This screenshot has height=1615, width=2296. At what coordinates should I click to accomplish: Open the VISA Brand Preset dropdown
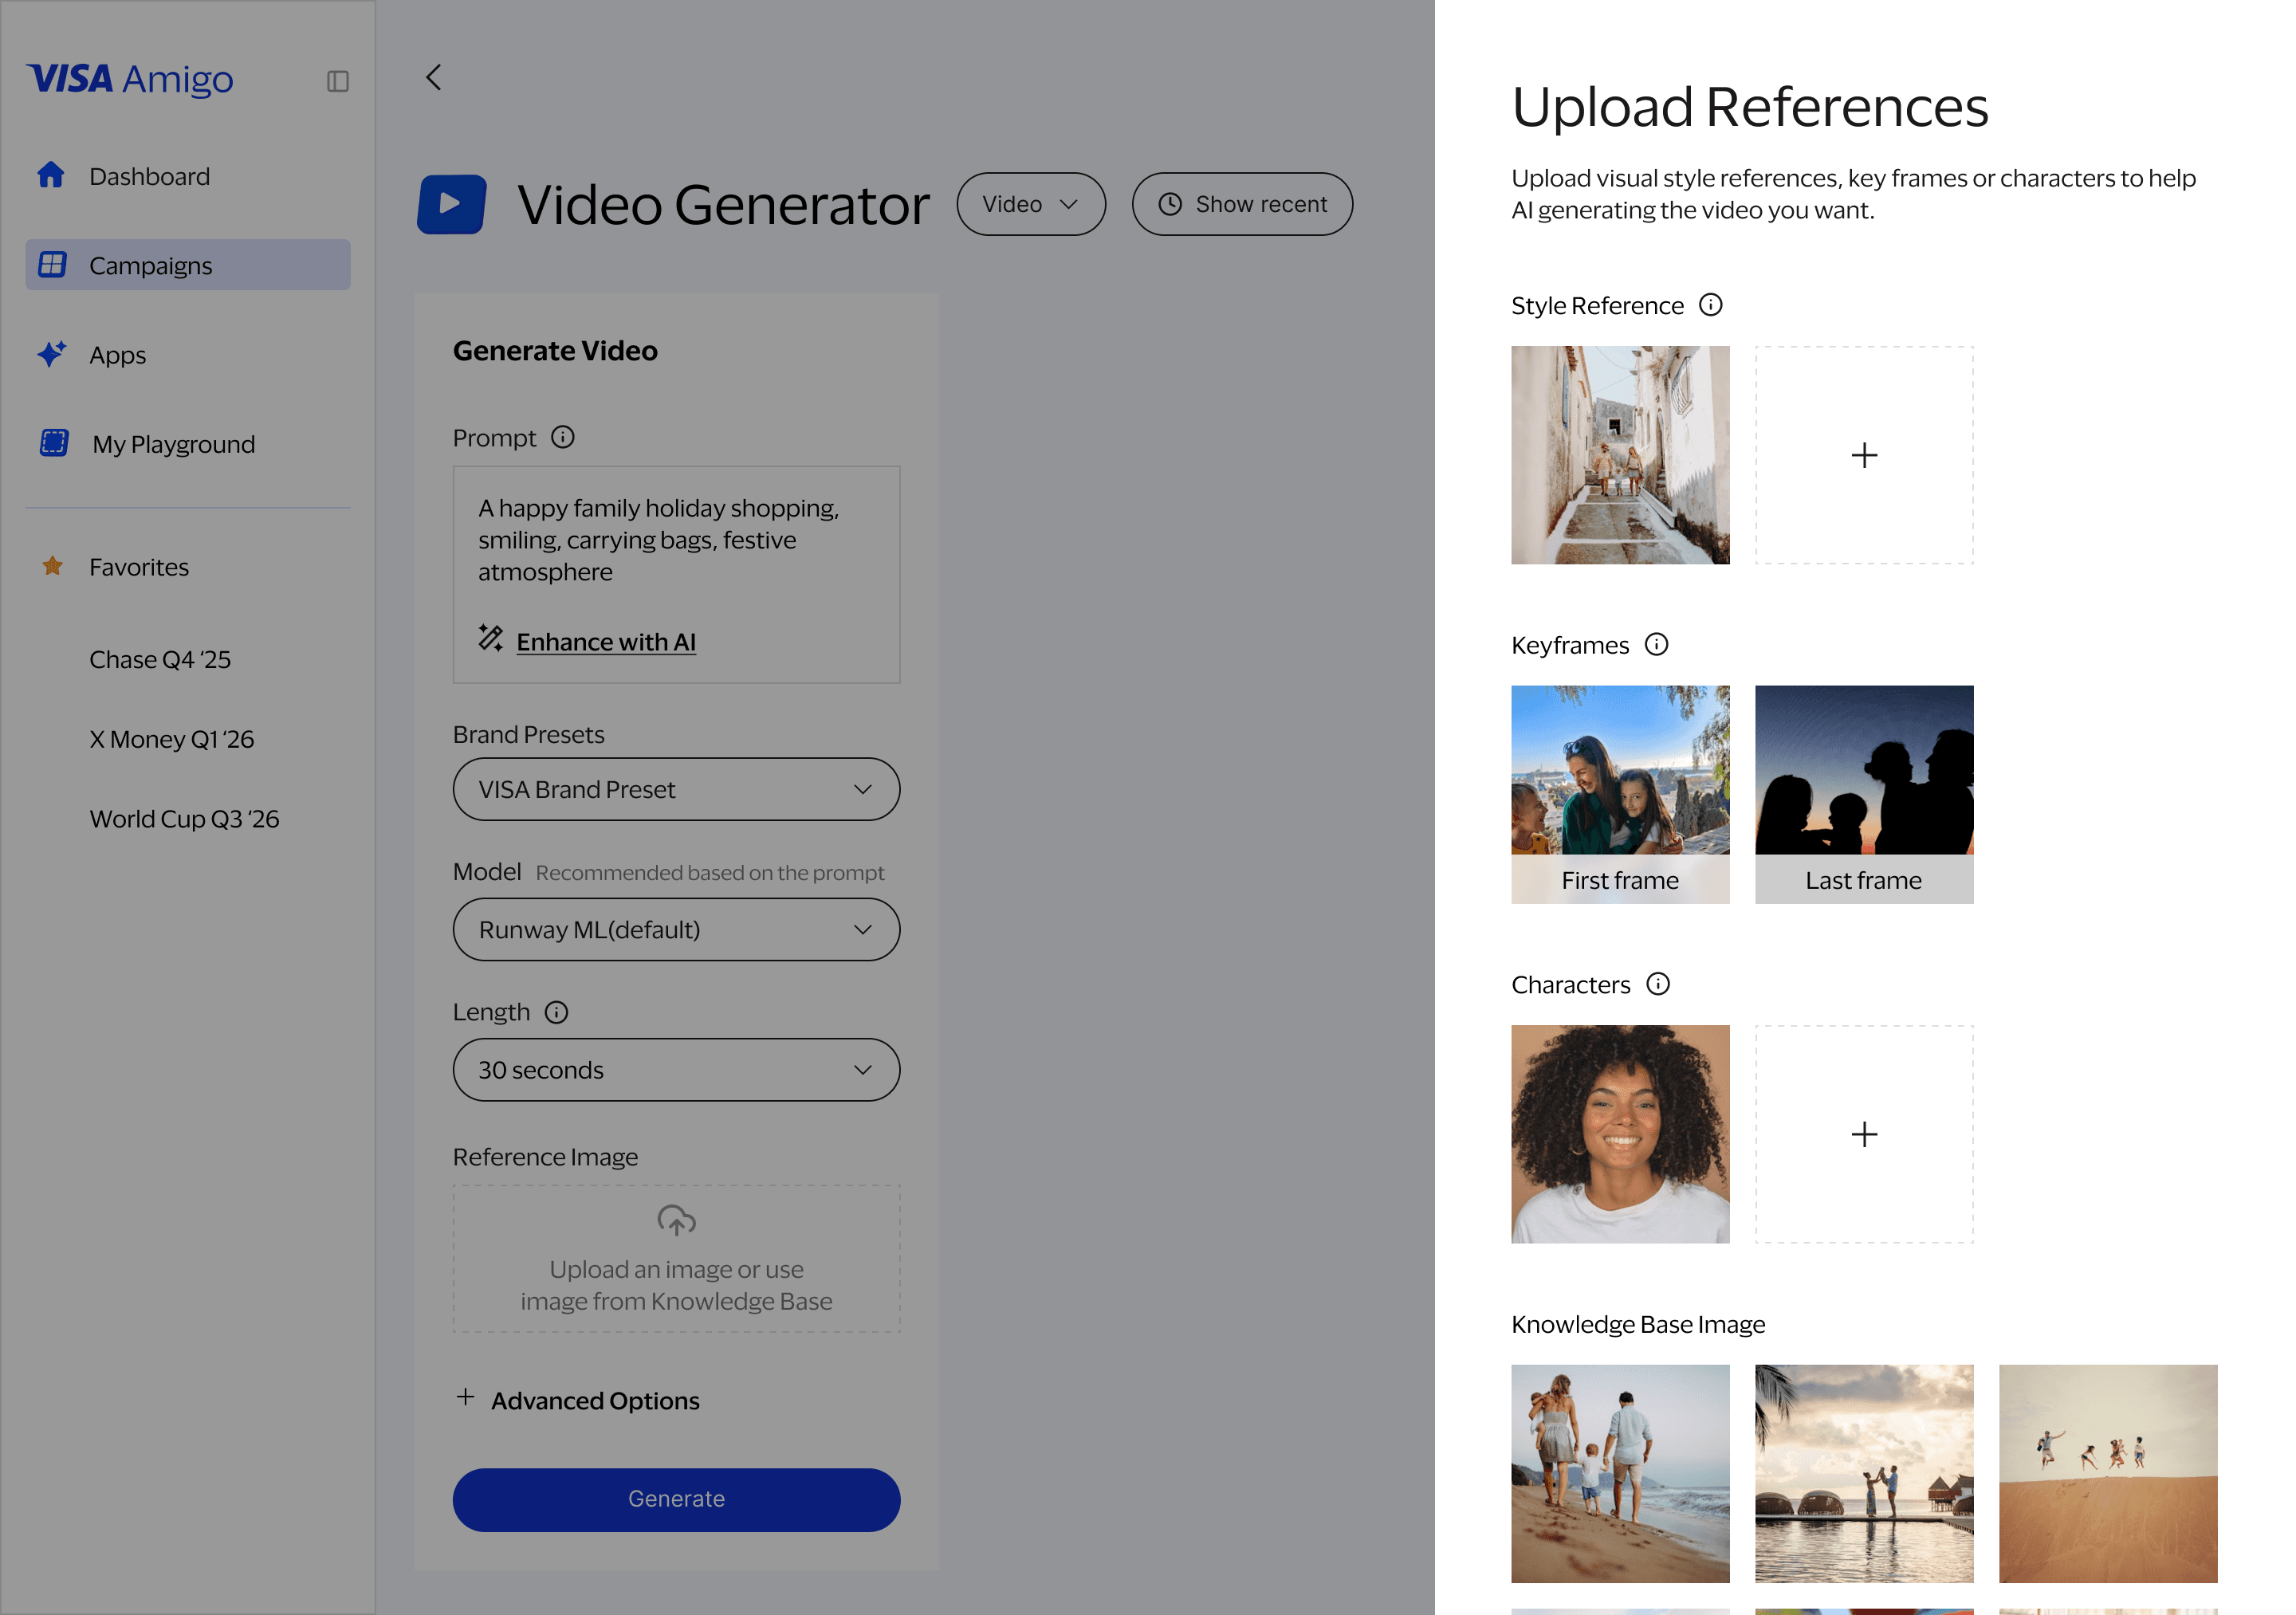click(676, 789)
